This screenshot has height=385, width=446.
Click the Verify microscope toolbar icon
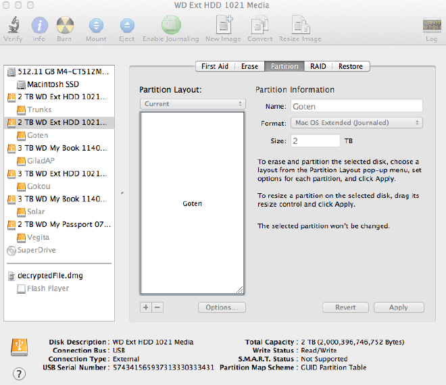point(13,25)
